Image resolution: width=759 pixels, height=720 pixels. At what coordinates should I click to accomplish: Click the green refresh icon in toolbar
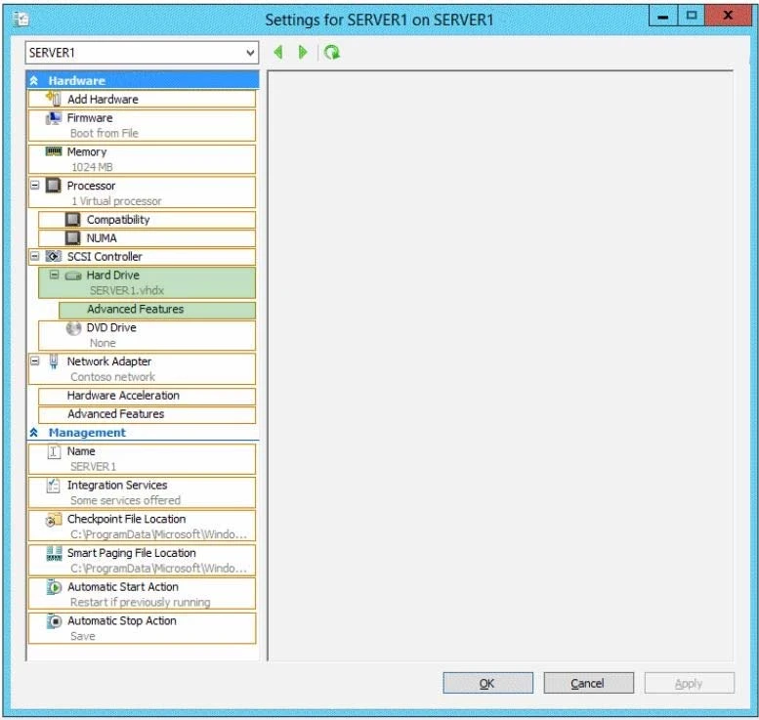pyautogui.click(x=332, y=53)
